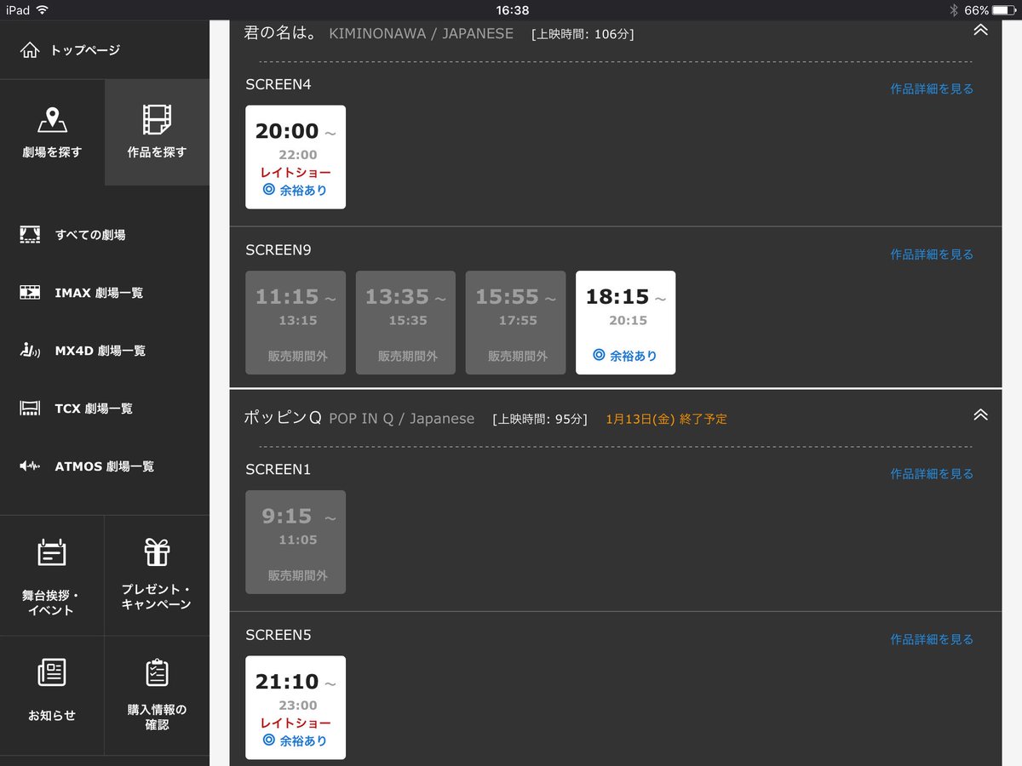Open 作品詳細を見る for SCREEN4
The image size is (1022, 766).
coord(932,89)
